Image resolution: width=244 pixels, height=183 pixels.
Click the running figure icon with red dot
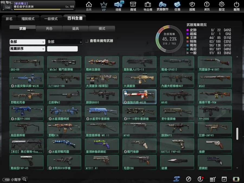(200, 179)
